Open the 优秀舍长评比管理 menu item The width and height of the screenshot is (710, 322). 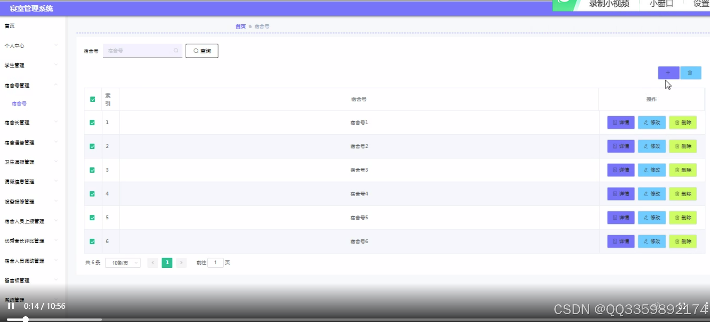coord(24,241)
